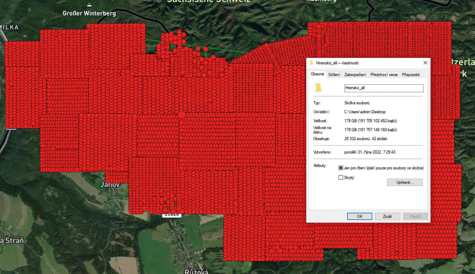The width and height of the screenshot is (475, 274).
Task: Confirm with the OK button
Action: pos(360,216)
